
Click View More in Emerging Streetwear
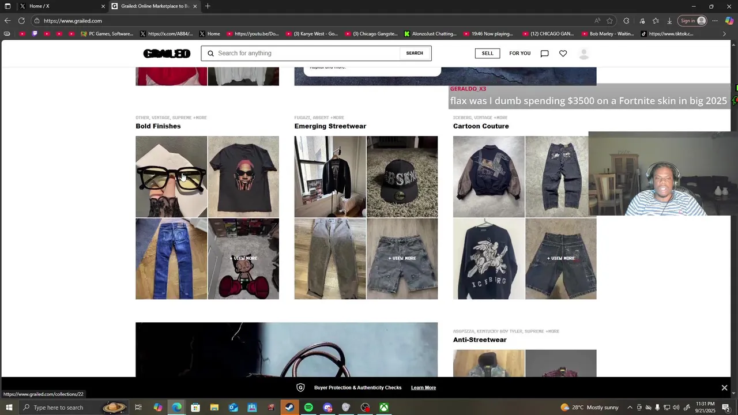click(x=402, y=259)
